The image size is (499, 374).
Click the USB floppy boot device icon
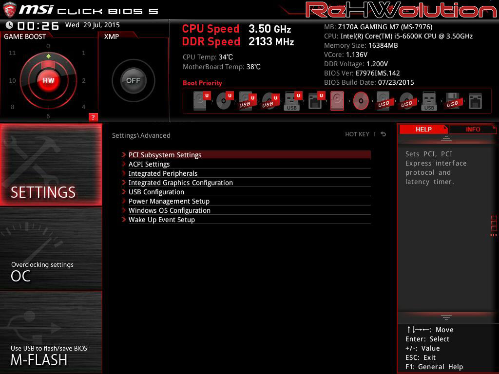coord(452,101)
